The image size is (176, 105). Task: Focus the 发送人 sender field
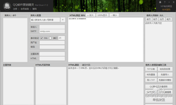click(x=52, y=27)
